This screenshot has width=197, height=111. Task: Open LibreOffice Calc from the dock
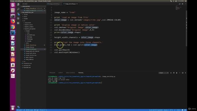pos(13,49)
